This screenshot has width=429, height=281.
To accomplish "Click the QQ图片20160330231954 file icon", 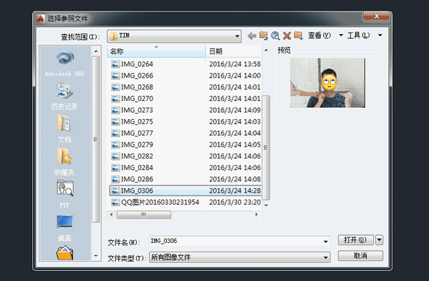I will point(115,202).
